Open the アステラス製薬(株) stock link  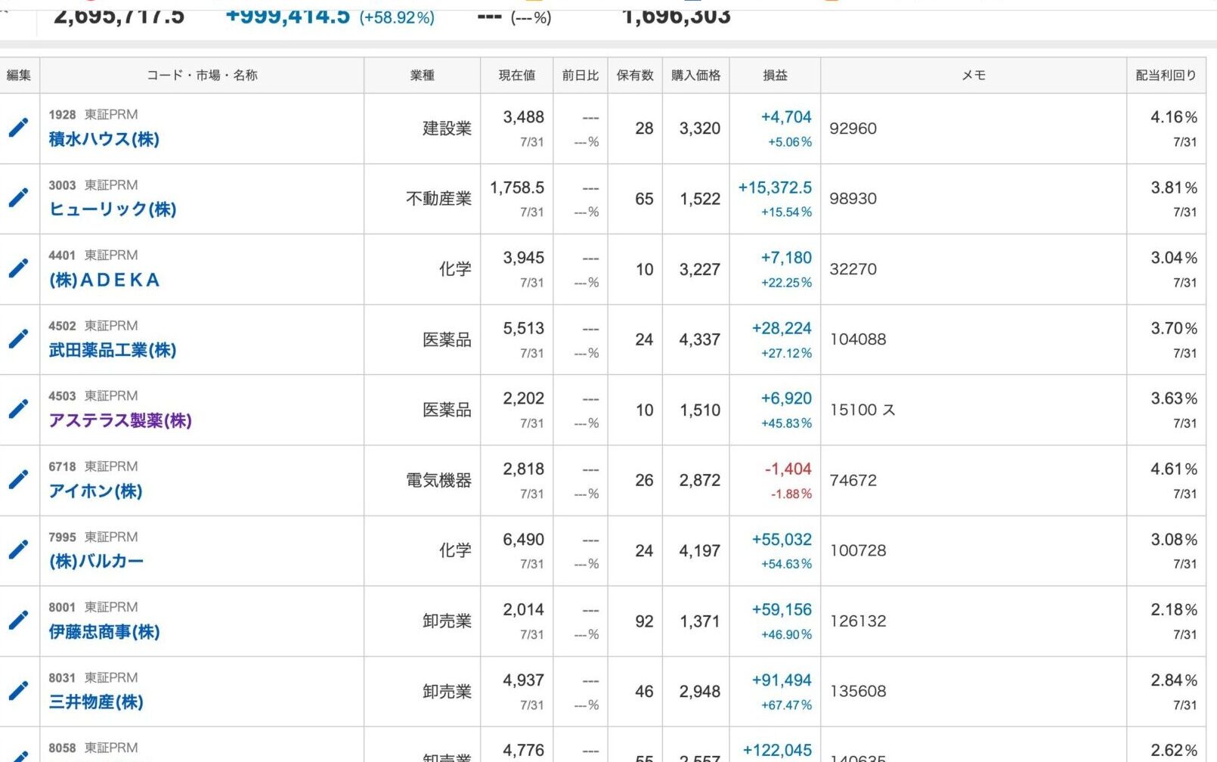tap(120, 420)
